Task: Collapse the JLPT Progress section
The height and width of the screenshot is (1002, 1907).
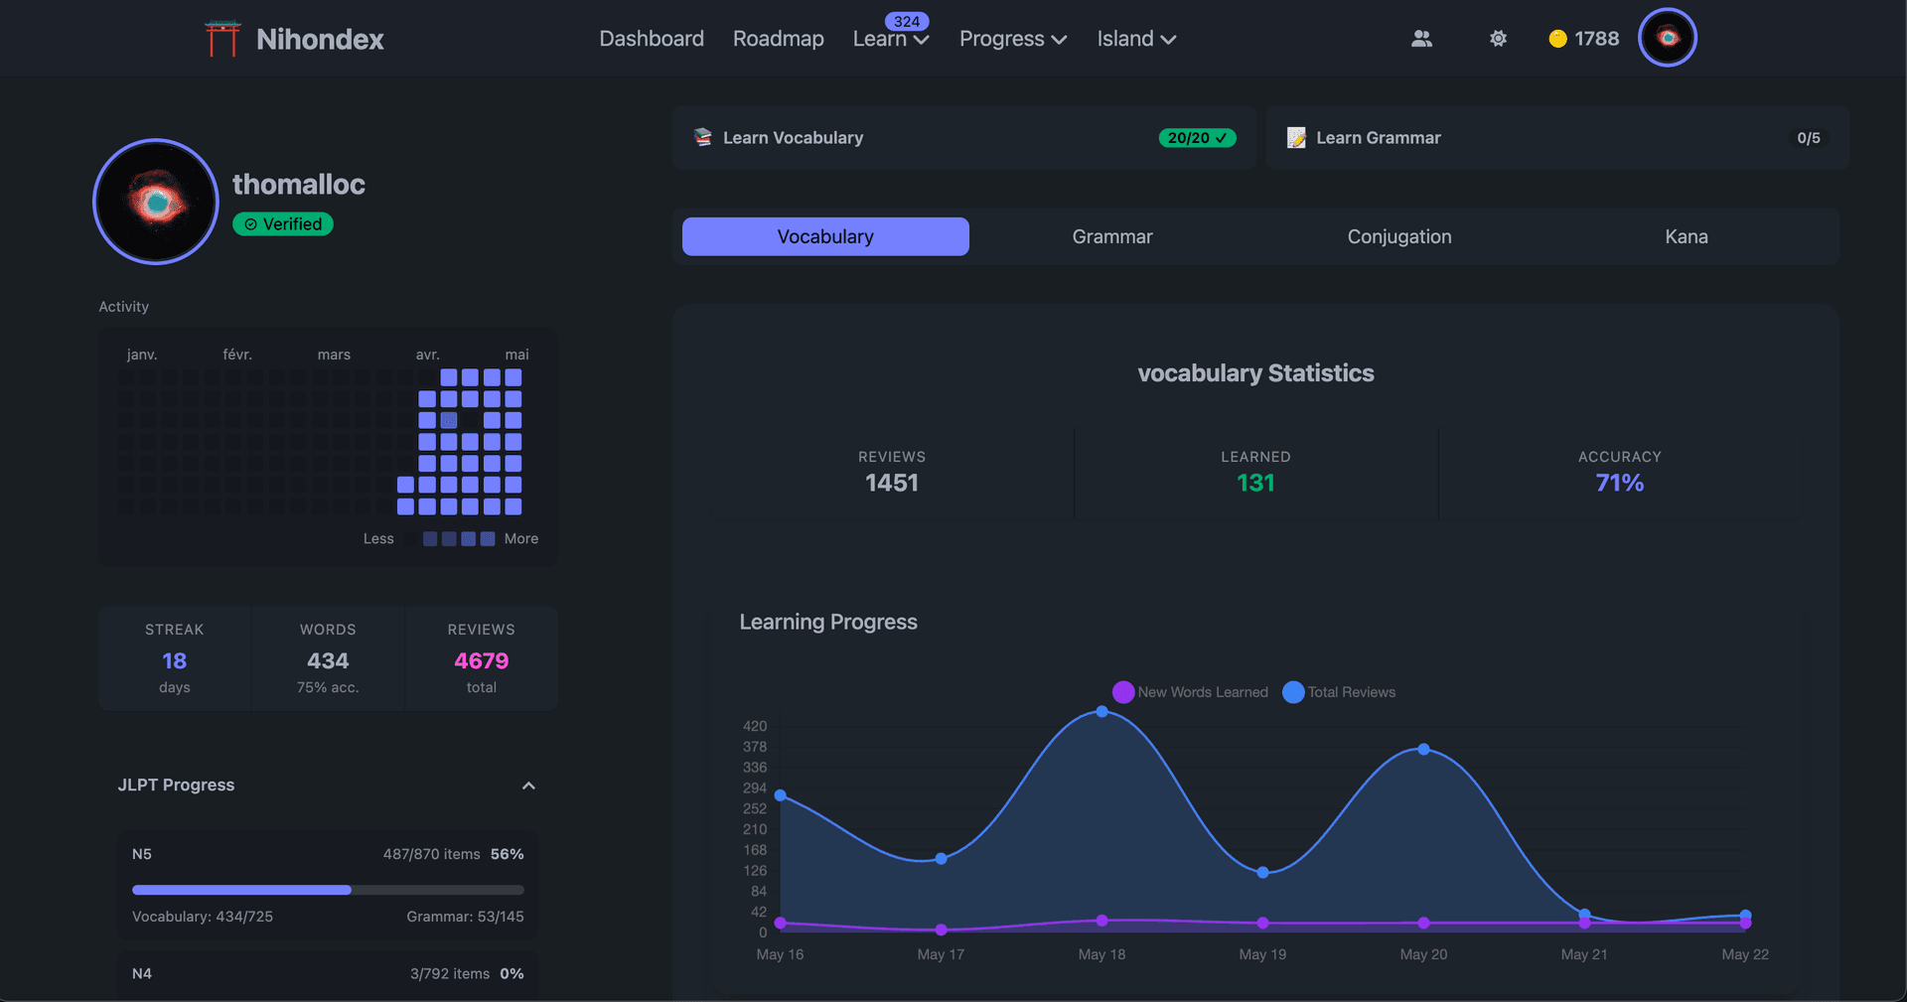Action: coord(528,786)
